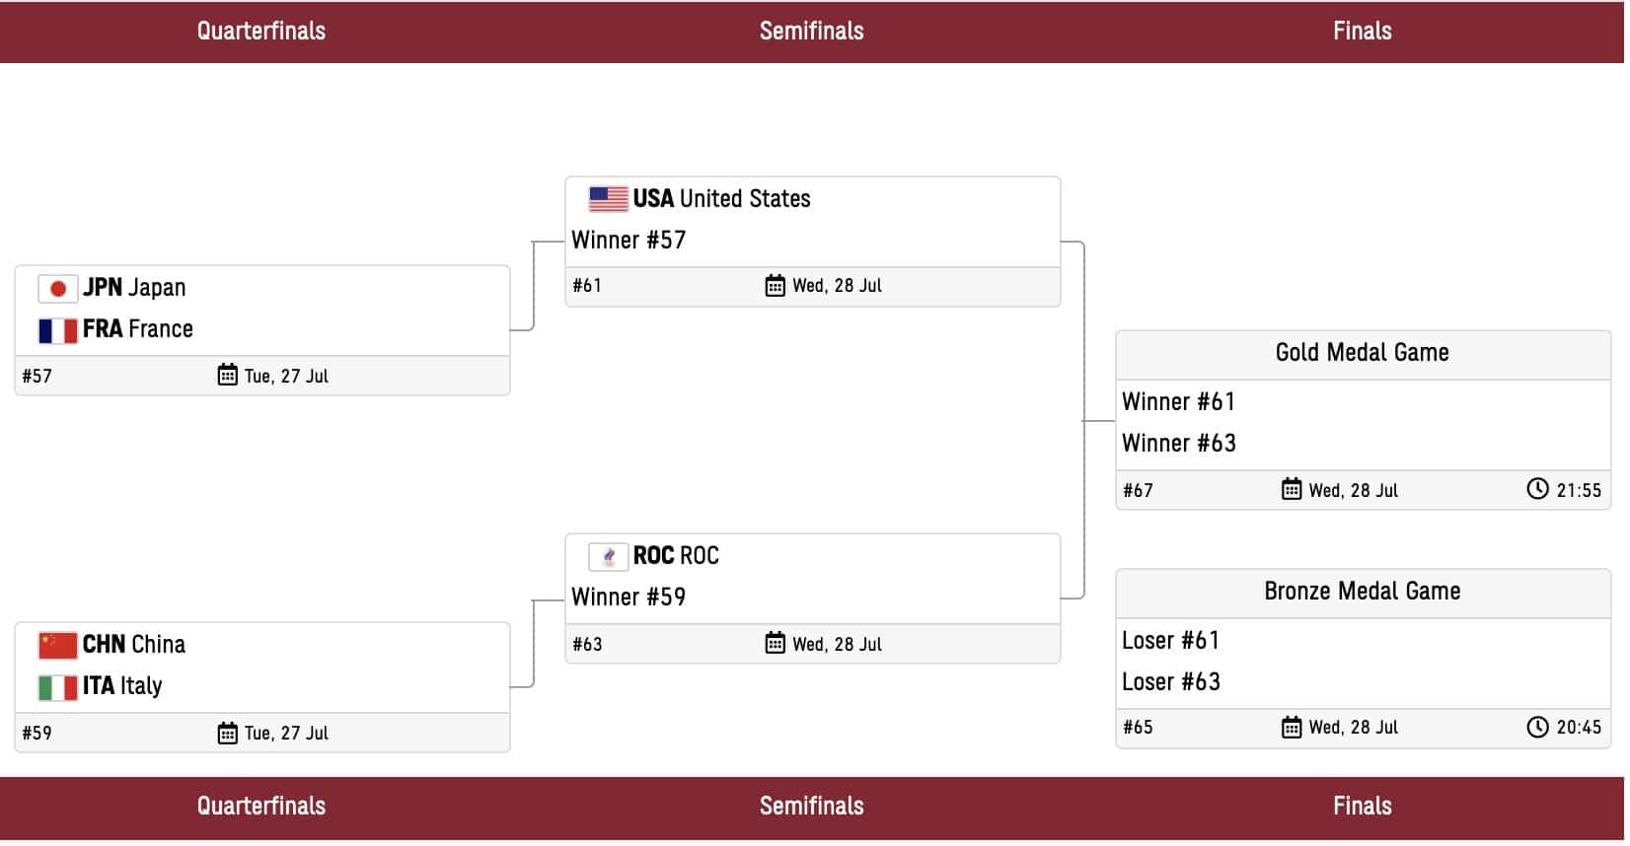Click the Japan flag icon
Screen dimensions: 1630x846
coord(57,289)
